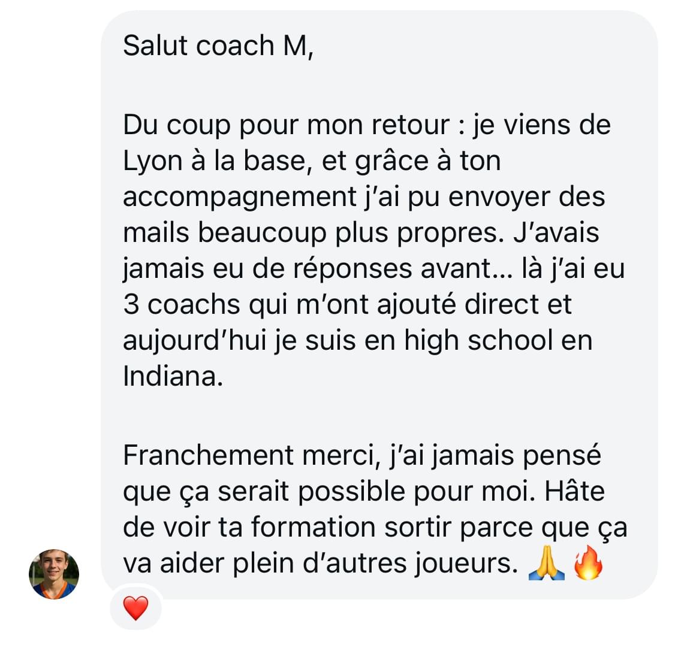
Task: Click the word "réponses" in the message
Action: click(x=353, y=269)
